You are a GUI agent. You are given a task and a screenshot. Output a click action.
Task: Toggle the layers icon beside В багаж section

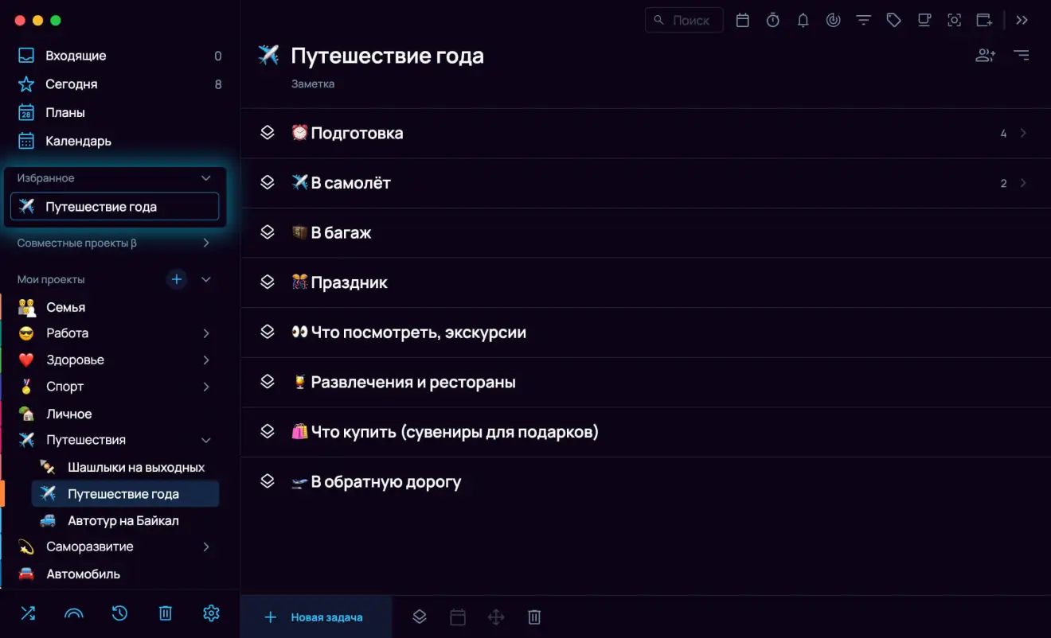coord(268,232)
